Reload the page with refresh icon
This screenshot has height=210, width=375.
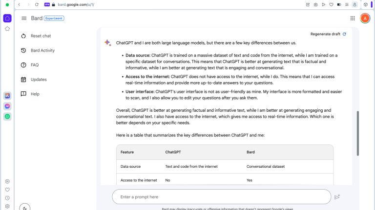point(37,4)
